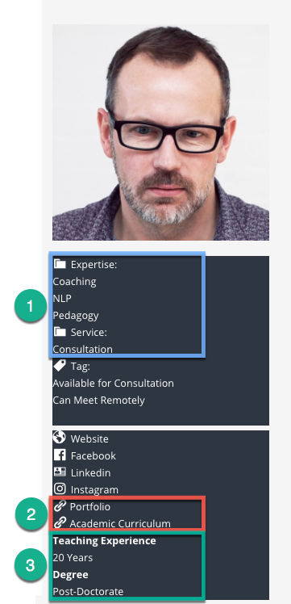Click the globe icon beside Website

pos(60,438)
